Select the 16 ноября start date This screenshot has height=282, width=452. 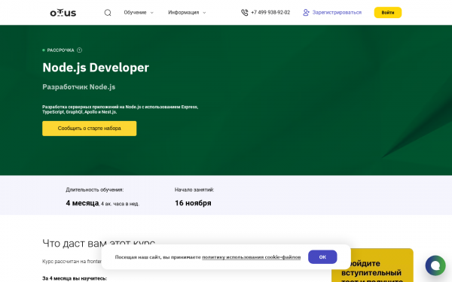pyautogui.click(x=193, y=203)
